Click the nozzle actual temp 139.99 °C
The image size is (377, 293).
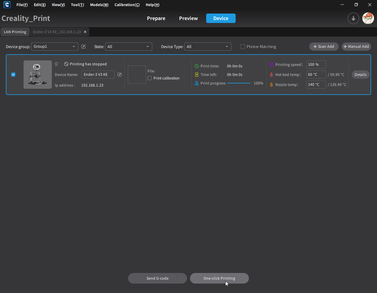(x=337, y=85)
